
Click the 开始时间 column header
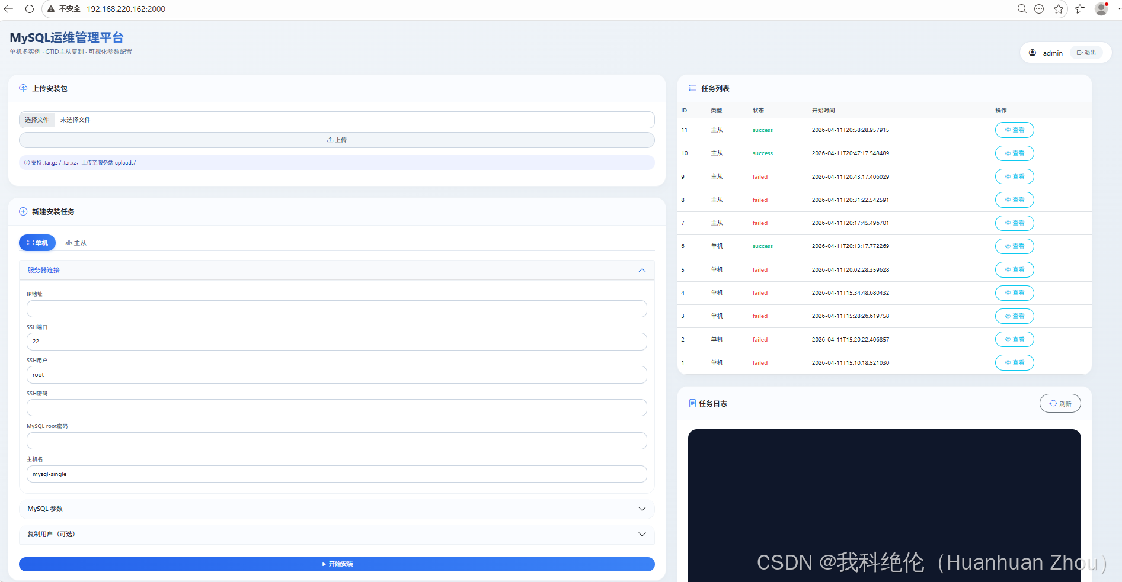(x=823, y=111)
